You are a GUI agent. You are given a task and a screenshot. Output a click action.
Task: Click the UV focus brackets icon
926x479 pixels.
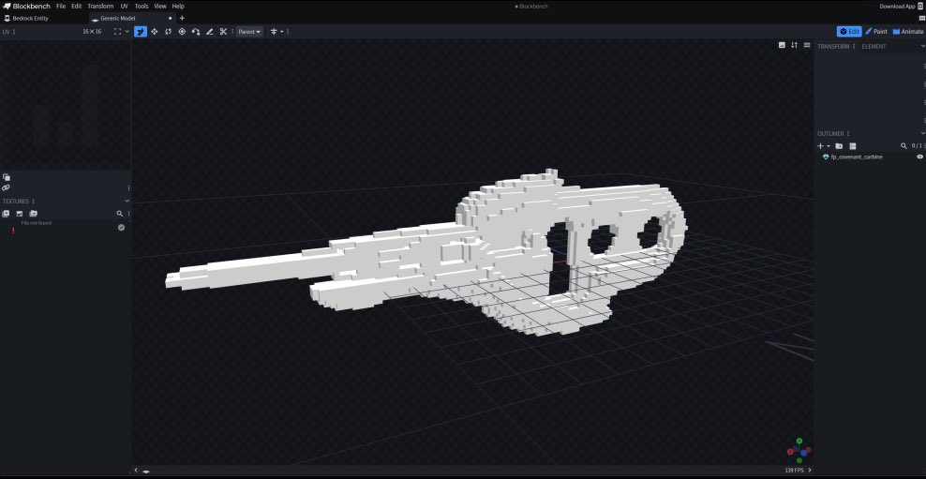click(117, 31)
